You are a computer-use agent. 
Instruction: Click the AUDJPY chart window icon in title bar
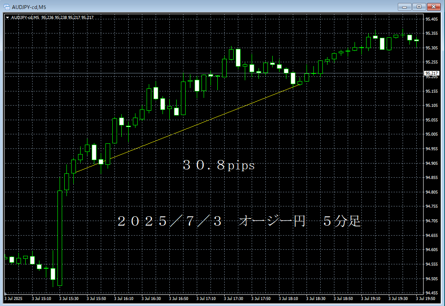[7, 6]
